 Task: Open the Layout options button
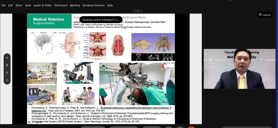pos(265,15)
